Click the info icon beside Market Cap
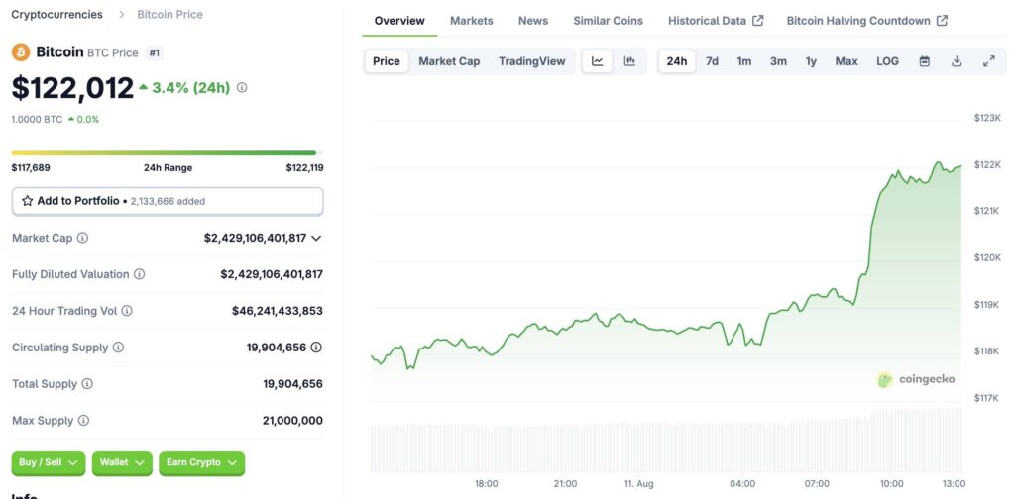The width and height of the screenshot is (1015, 499). click(82, 238)
